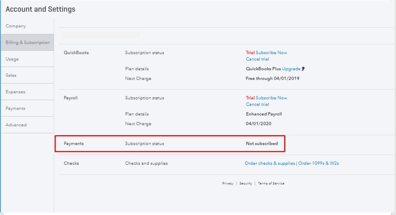Open the Advanced settings tab

(x=16, y=125)
